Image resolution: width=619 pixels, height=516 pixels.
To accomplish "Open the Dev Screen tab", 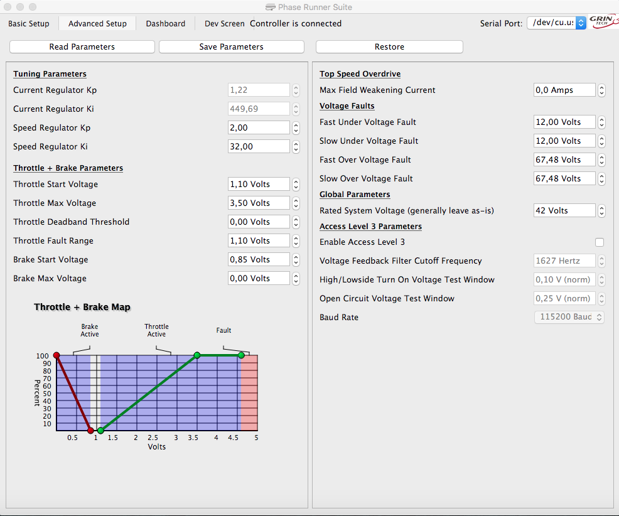I will (x=224, y=24).
